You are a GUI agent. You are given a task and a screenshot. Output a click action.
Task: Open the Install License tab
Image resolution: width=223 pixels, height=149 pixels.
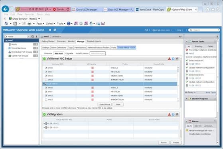click(82, 53)
